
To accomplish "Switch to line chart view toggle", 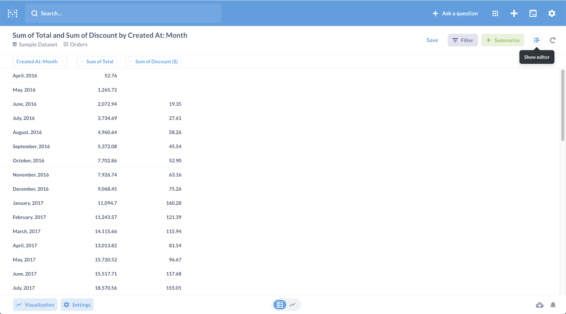I will tap(293, 305).
